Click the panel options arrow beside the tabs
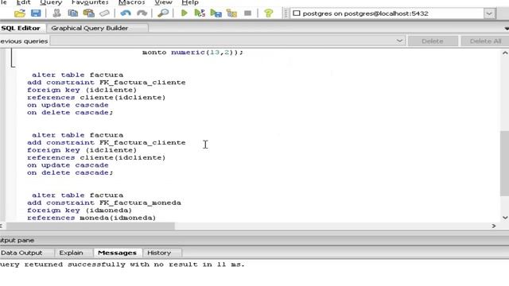The height and width of the screenshot is (286, 509). 507,29
